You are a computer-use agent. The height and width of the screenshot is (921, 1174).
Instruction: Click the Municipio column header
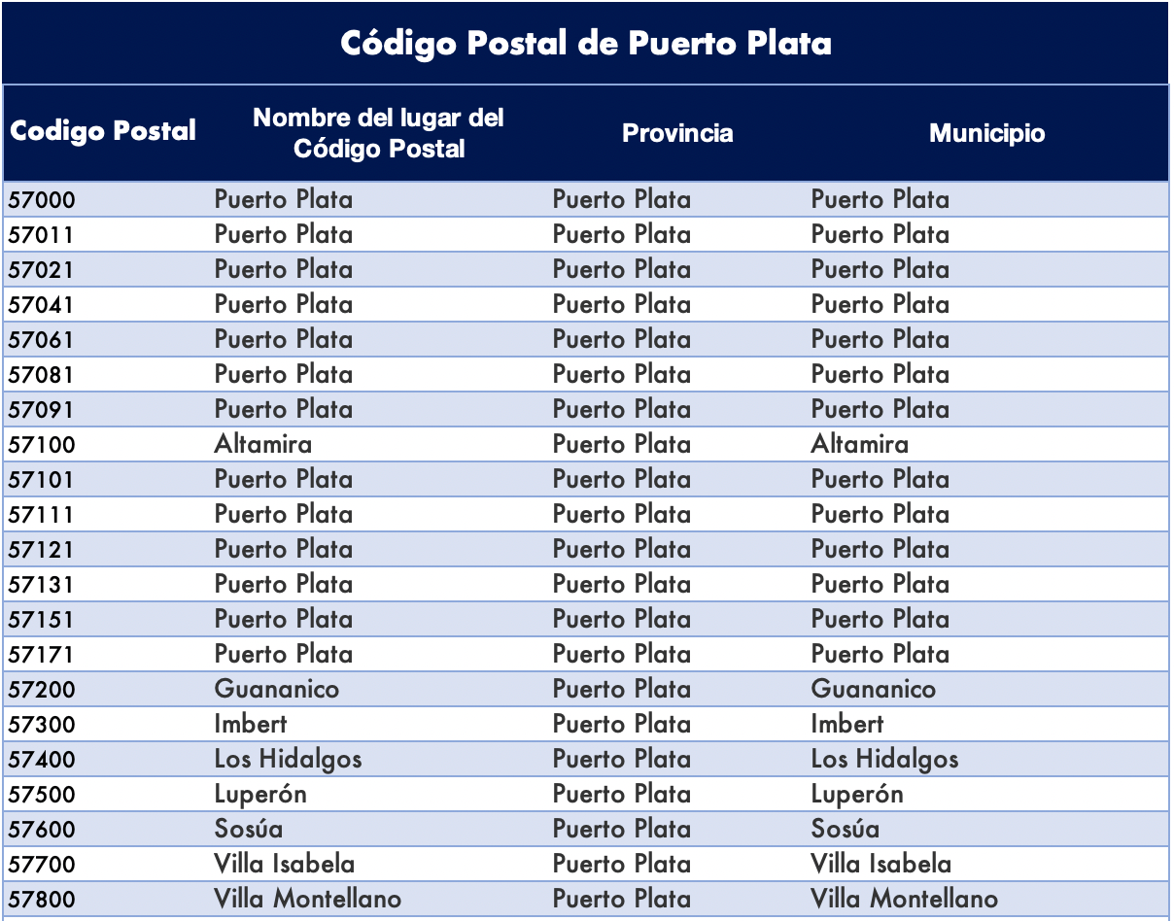(986, 133)
